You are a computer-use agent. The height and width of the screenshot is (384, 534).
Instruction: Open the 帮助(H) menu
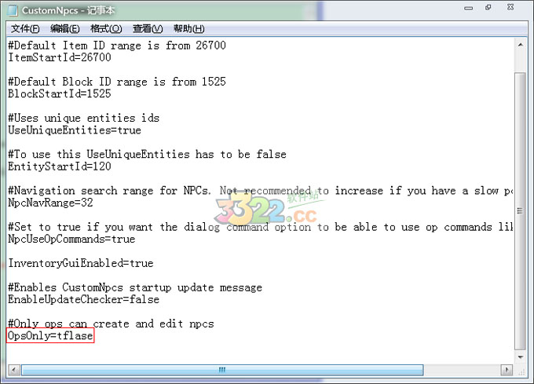[x=188, y=28]
